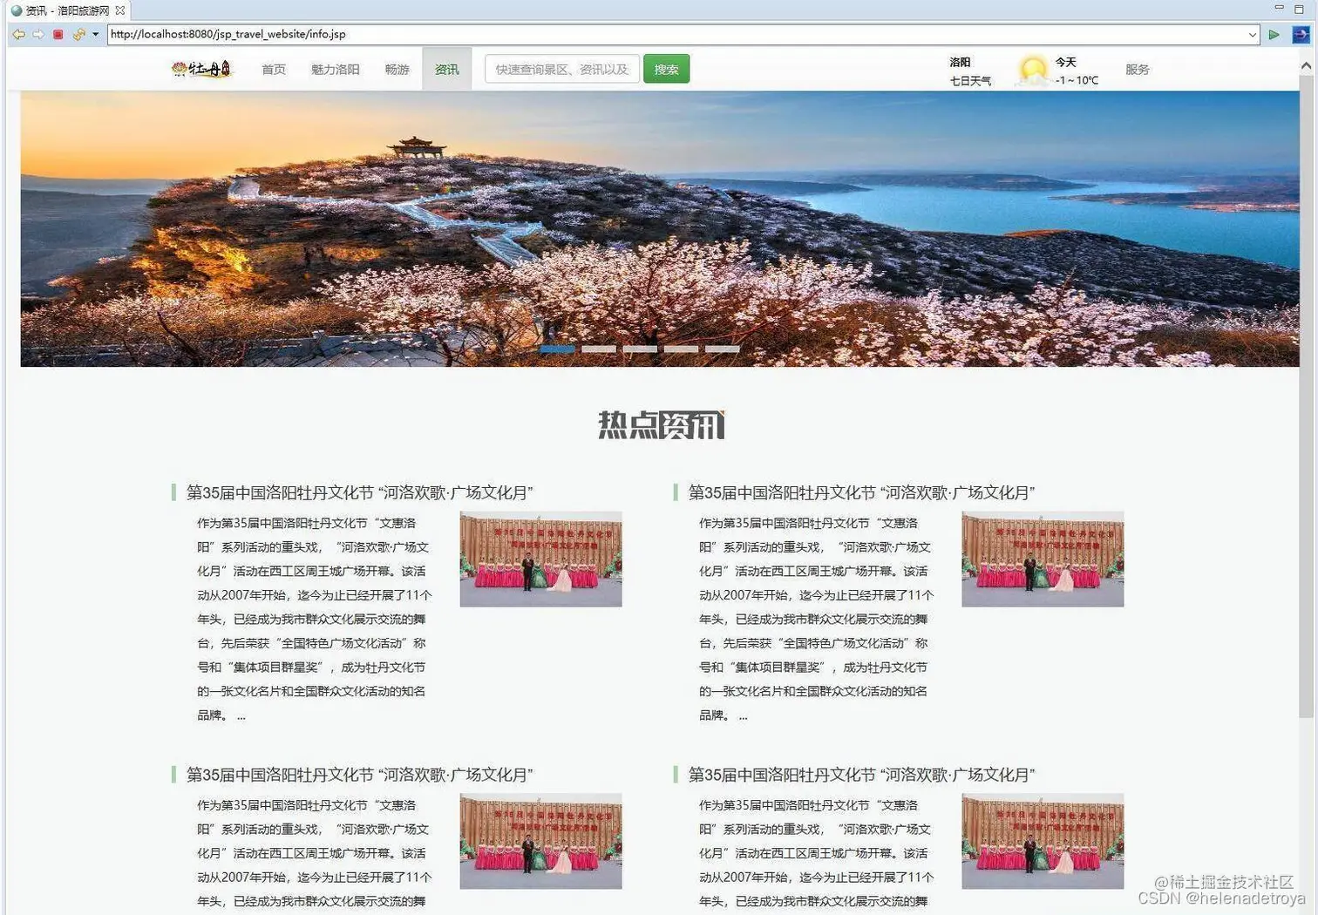Image resolution: width=1318 pixels, height=915 pixels.
Task: Click the sun weather icon showing today's forecast
Action: click(1032, 71)
